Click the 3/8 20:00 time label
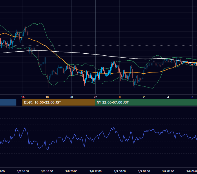Viewport: 197px width, 174px height. [x=71, y=171]
